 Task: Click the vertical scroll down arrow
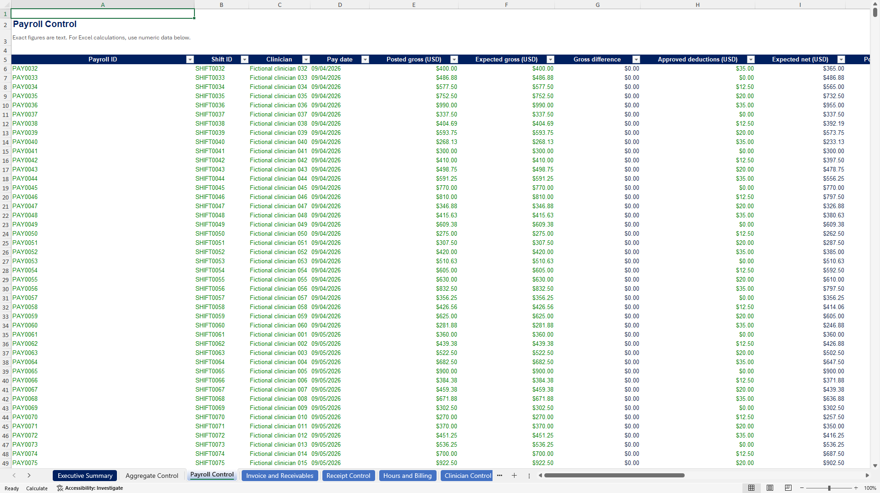(x=875, y=465)
